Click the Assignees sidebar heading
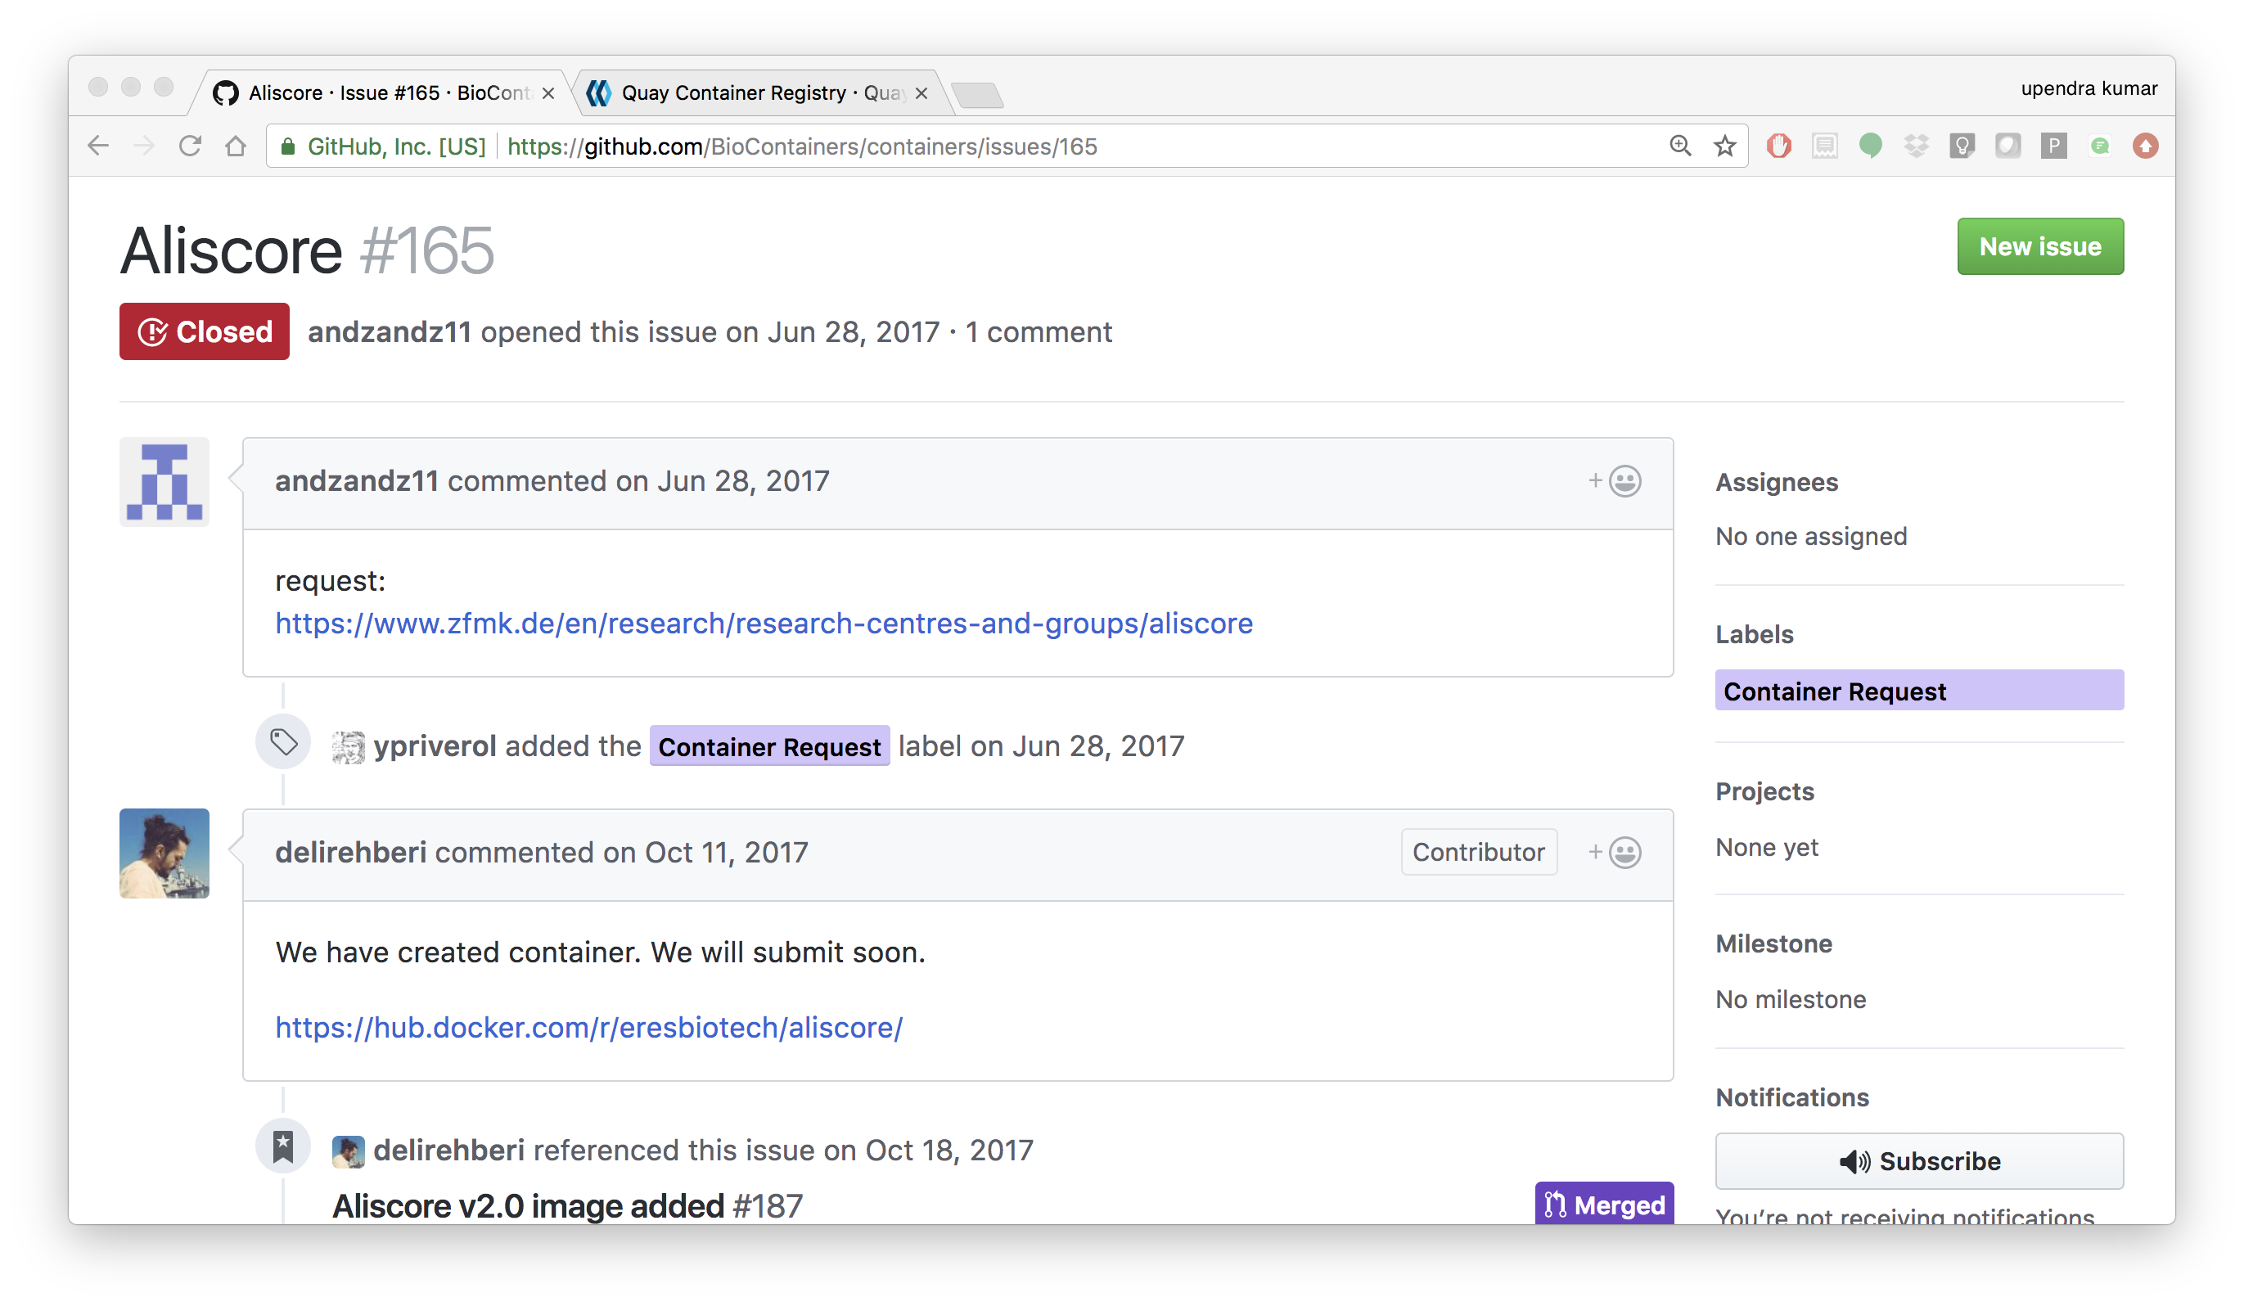Image resolution: width=2244 pixels, height=1306 pixels. (1777, 483)
